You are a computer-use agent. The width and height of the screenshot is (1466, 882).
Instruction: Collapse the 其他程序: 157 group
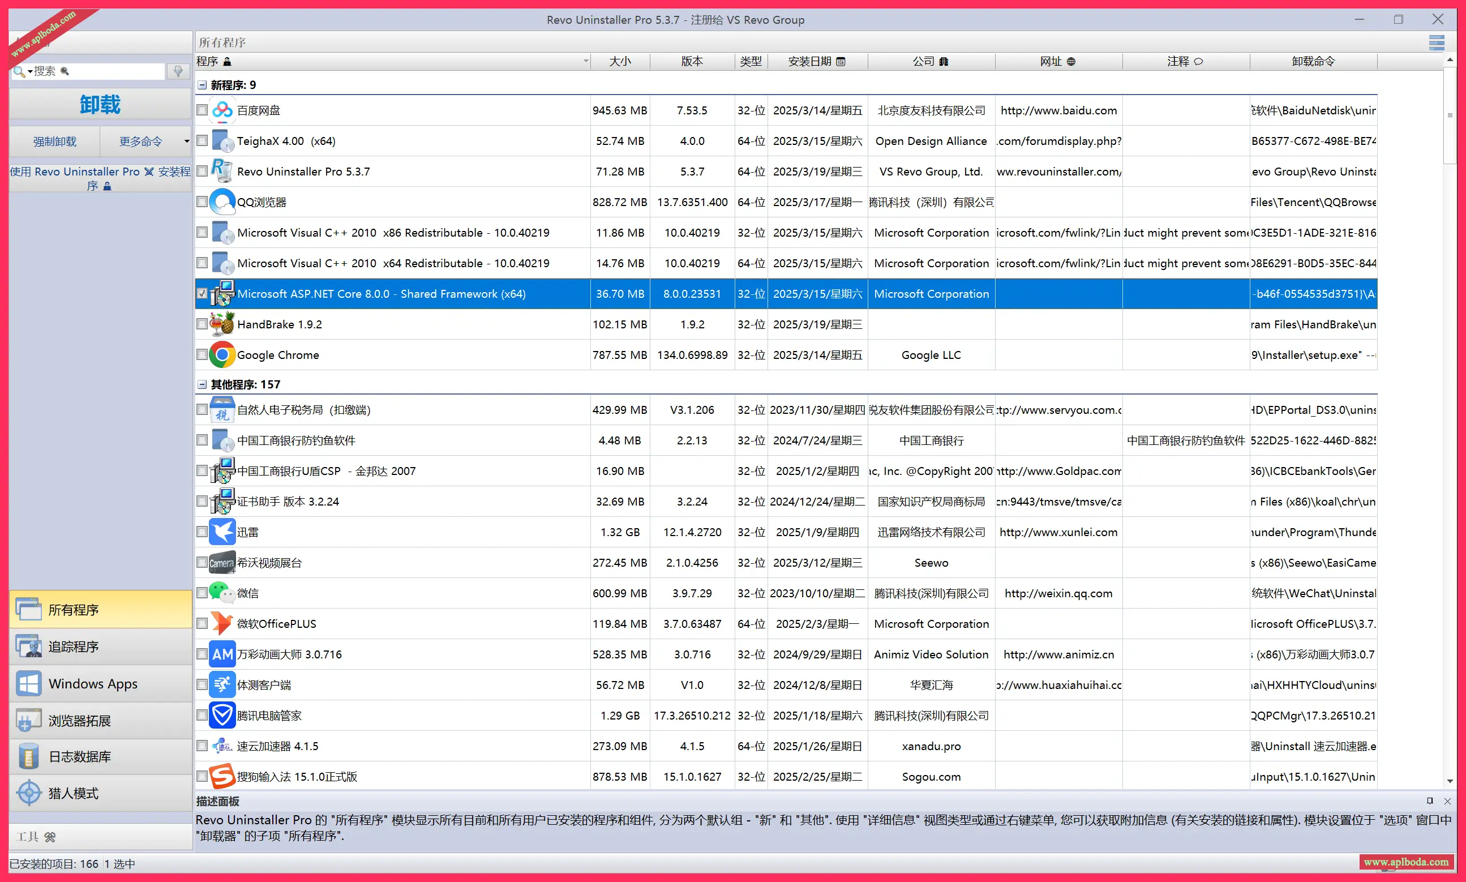point(202,384)
